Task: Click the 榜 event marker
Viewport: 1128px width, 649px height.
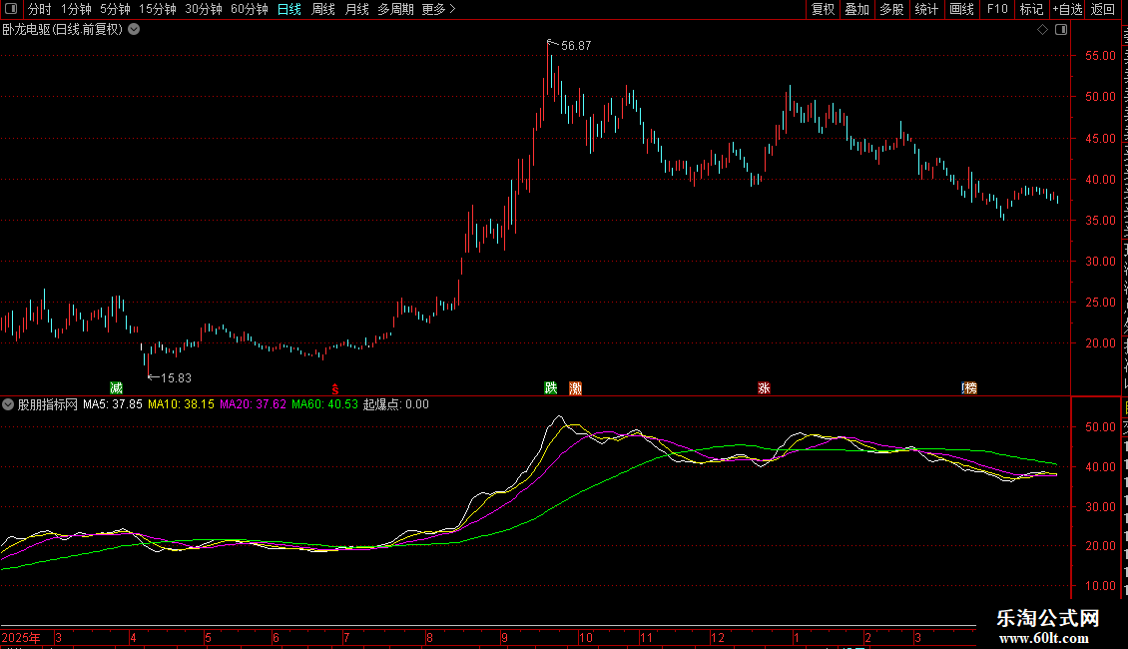Action: (x=969, y=387)
